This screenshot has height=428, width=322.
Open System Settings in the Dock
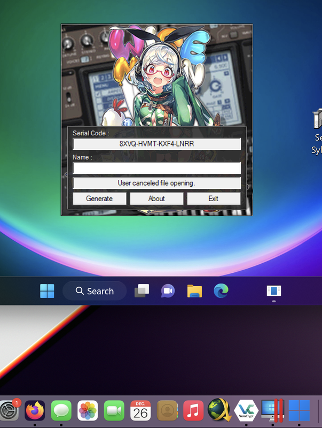click(8, 410)
